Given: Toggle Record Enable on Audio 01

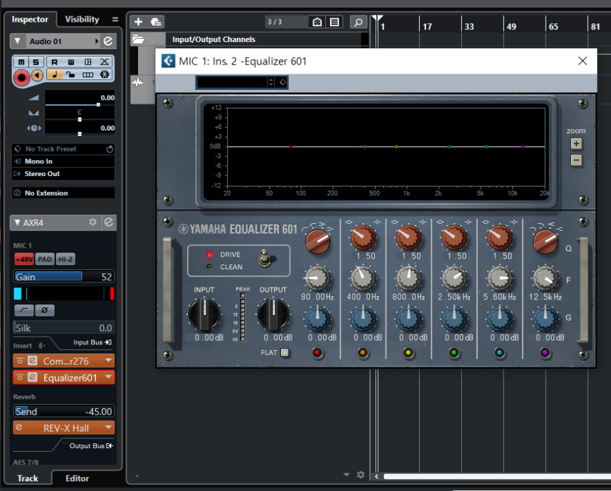Looking at the screenshot, I should (x=22, y=77).
